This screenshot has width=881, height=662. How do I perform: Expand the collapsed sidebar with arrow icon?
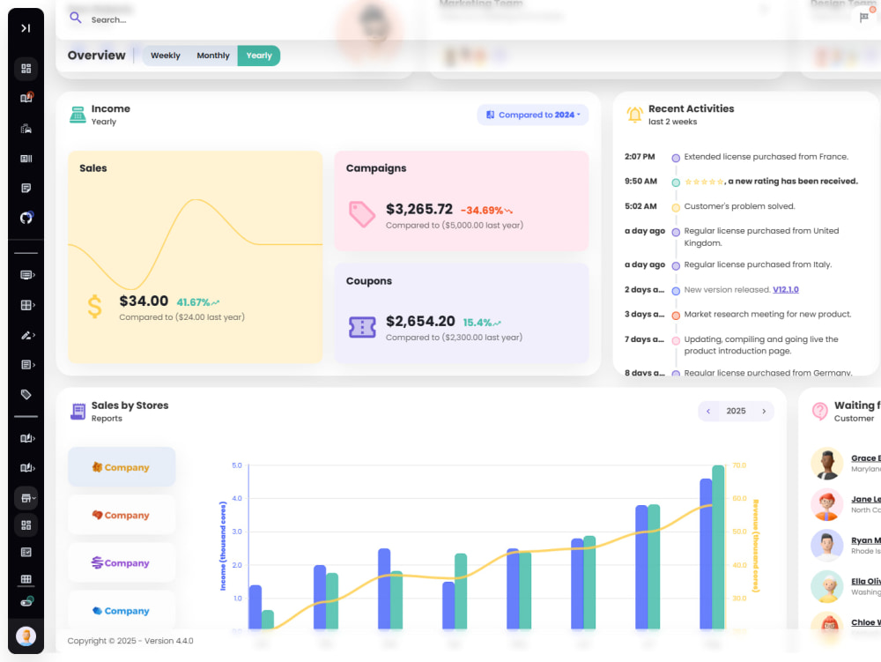coord(26,28)
